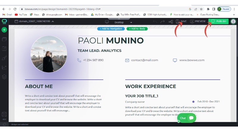
Task: Open the Chat support bubble
Action: [187, 118]
